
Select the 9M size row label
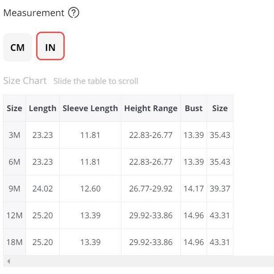point(15,189)
